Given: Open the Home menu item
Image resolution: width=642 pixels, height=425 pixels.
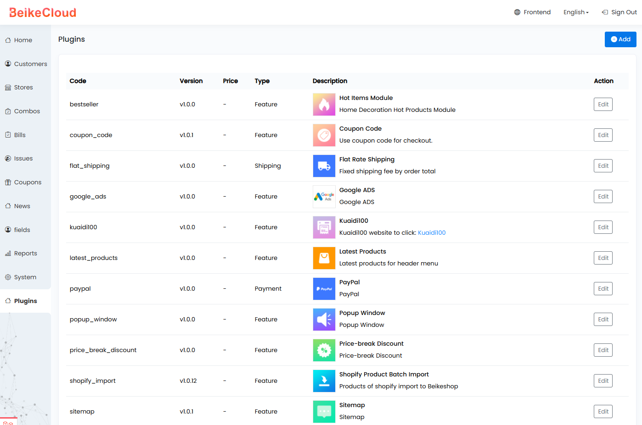Looking at the screenshot, I should 25,40.
